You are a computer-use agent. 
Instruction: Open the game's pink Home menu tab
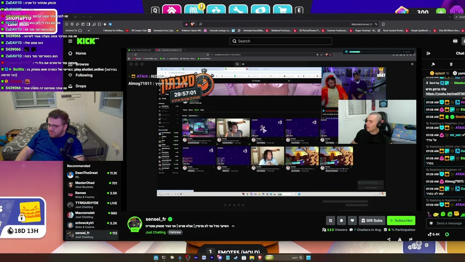[x=172, y=10]
